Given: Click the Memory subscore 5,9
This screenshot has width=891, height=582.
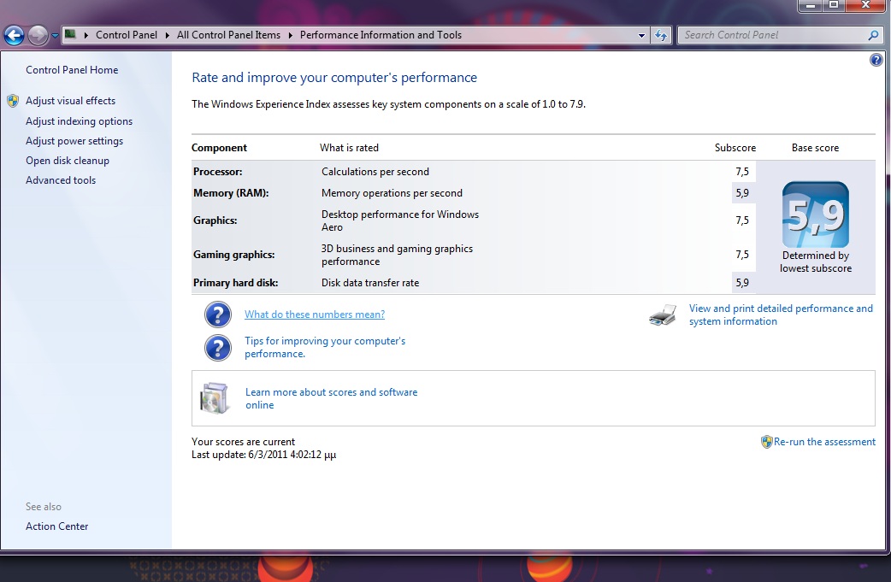Looking at the screenshot, I should (x=742, y=193).
